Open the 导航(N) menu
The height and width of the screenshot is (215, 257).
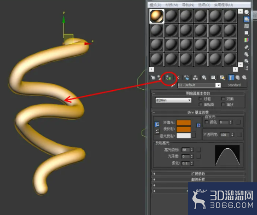[188, 5]
